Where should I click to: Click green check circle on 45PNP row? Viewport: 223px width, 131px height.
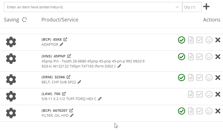point(181,57)
